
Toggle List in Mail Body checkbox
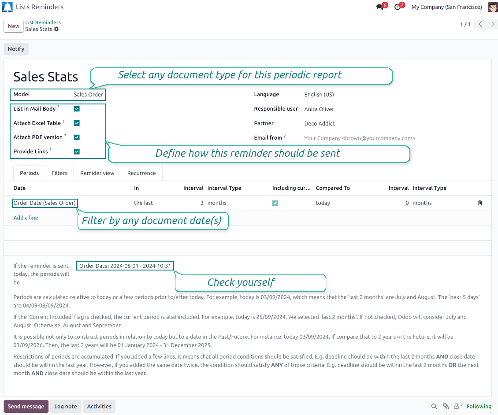pyautogui.click(x=77, y=109)
